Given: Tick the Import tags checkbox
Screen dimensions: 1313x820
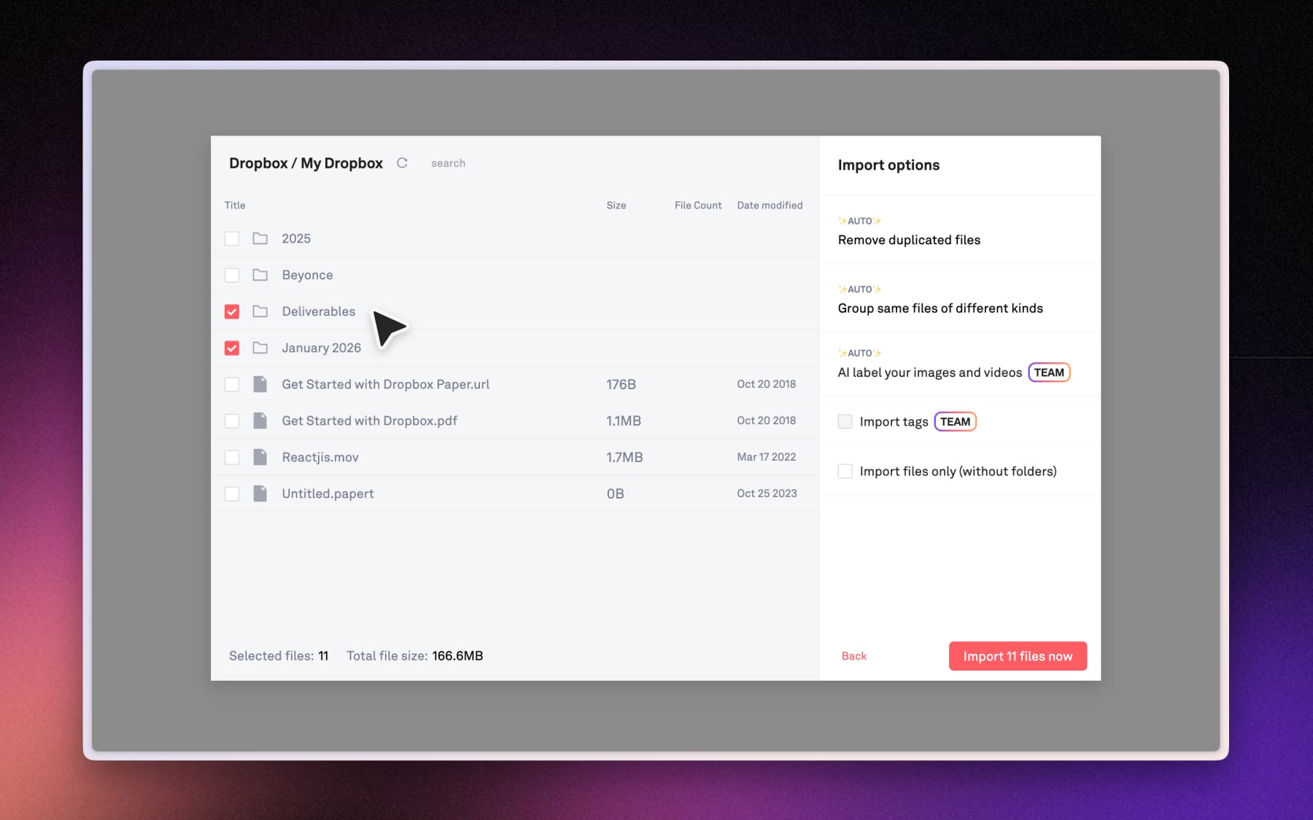Looking at the screenshot, I should (x=845, y=422).
